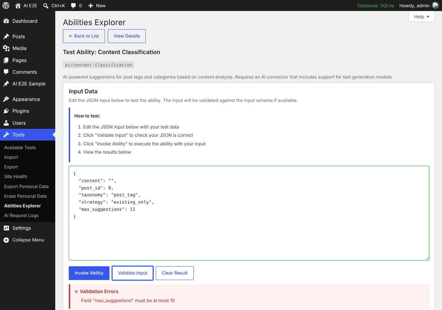Open AI Request Logs page
Viewport: 442px width, 310px height.
(x=21, y=215)
